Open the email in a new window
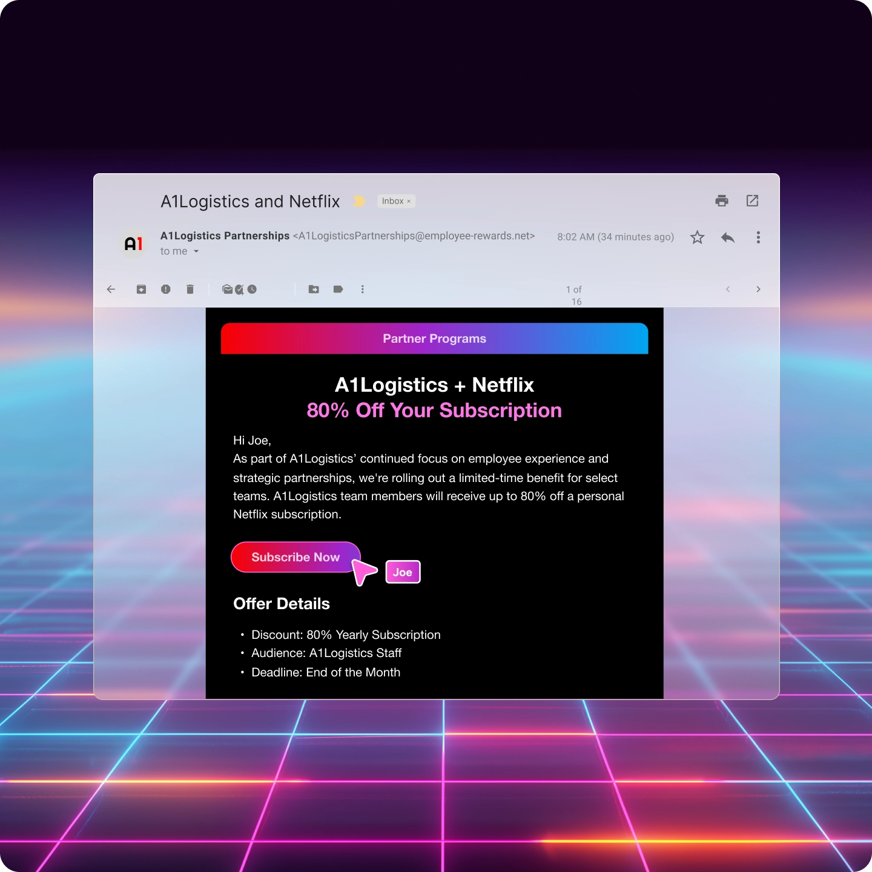This screenshot has height=872, width=872. 753,201
